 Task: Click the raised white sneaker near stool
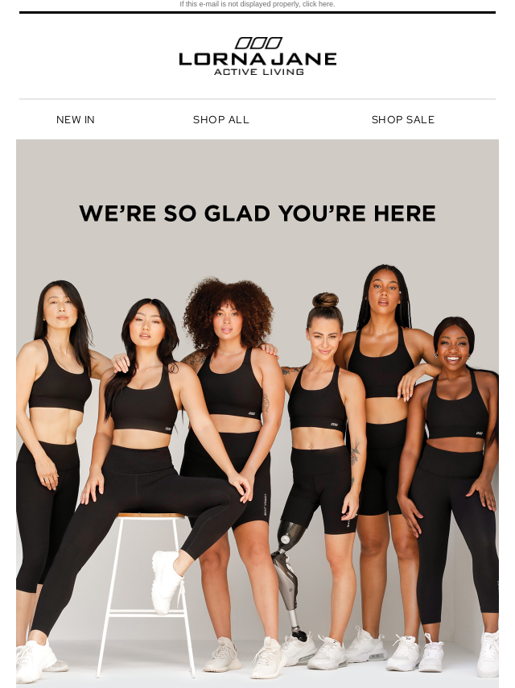click(x=167, y=582)
